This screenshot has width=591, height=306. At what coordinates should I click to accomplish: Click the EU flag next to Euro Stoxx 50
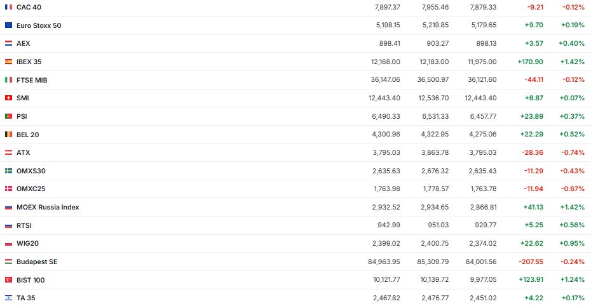click(8, 25)
